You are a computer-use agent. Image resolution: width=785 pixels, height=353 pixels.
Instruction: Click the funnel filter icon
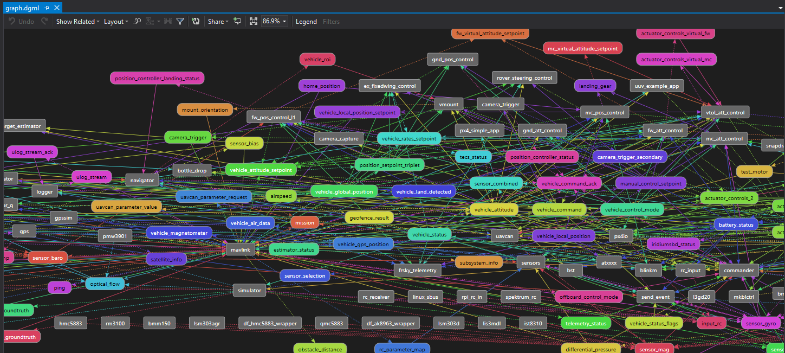[x=180, y=22]
